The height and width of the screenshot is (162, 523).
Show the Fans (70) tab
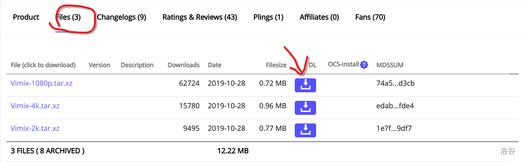coord(370,17)
